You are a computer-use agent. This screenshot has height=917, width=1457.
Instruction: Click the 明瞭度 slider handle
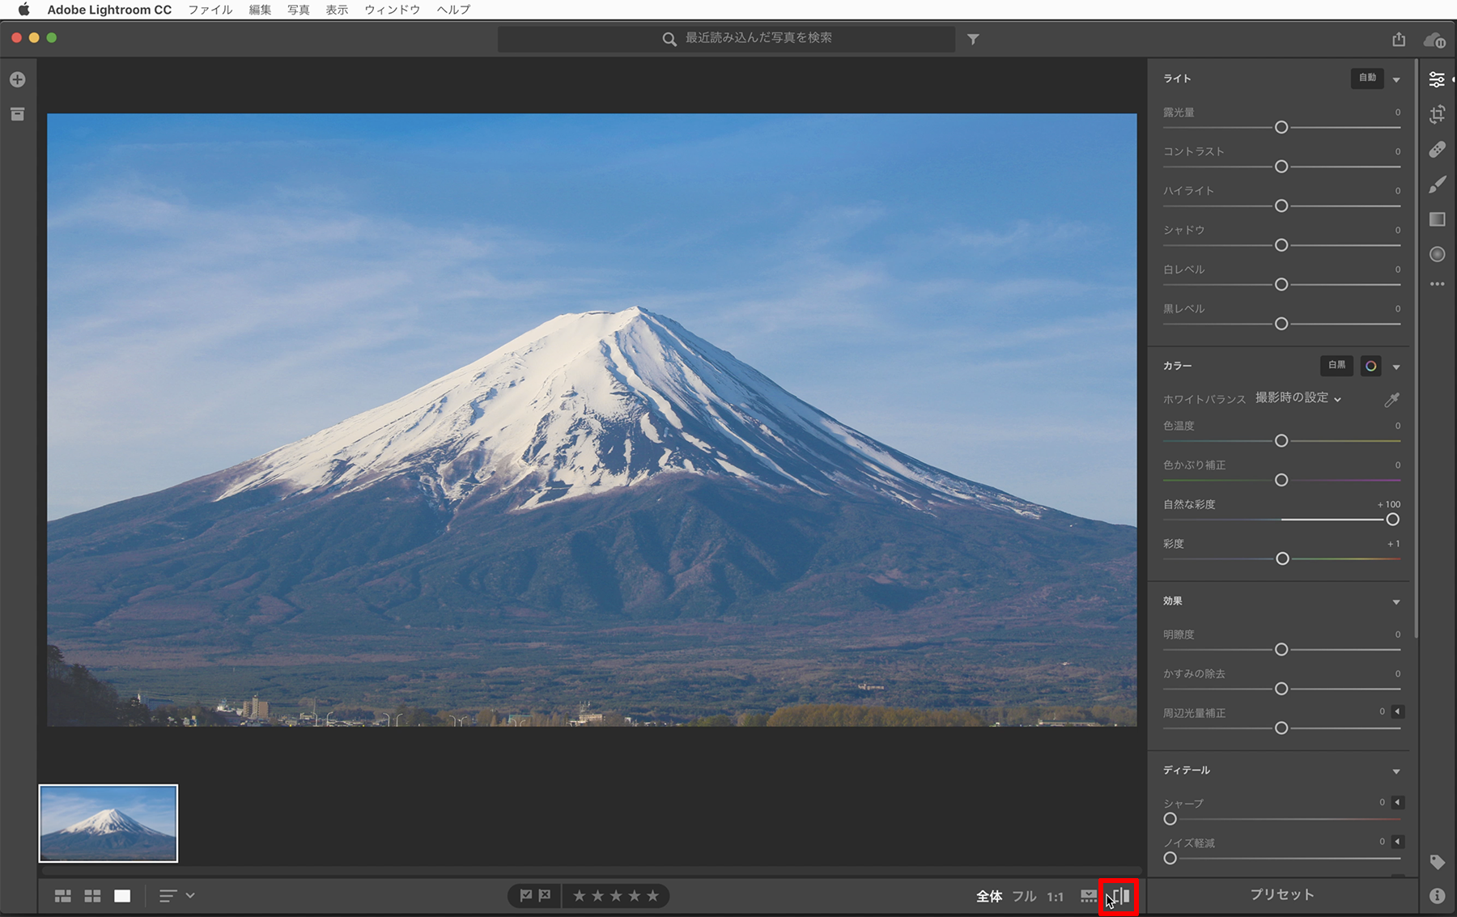[x=1281, y=649]
